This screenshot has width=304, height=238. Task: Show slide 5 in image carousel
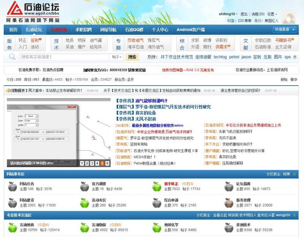[102, 163]
